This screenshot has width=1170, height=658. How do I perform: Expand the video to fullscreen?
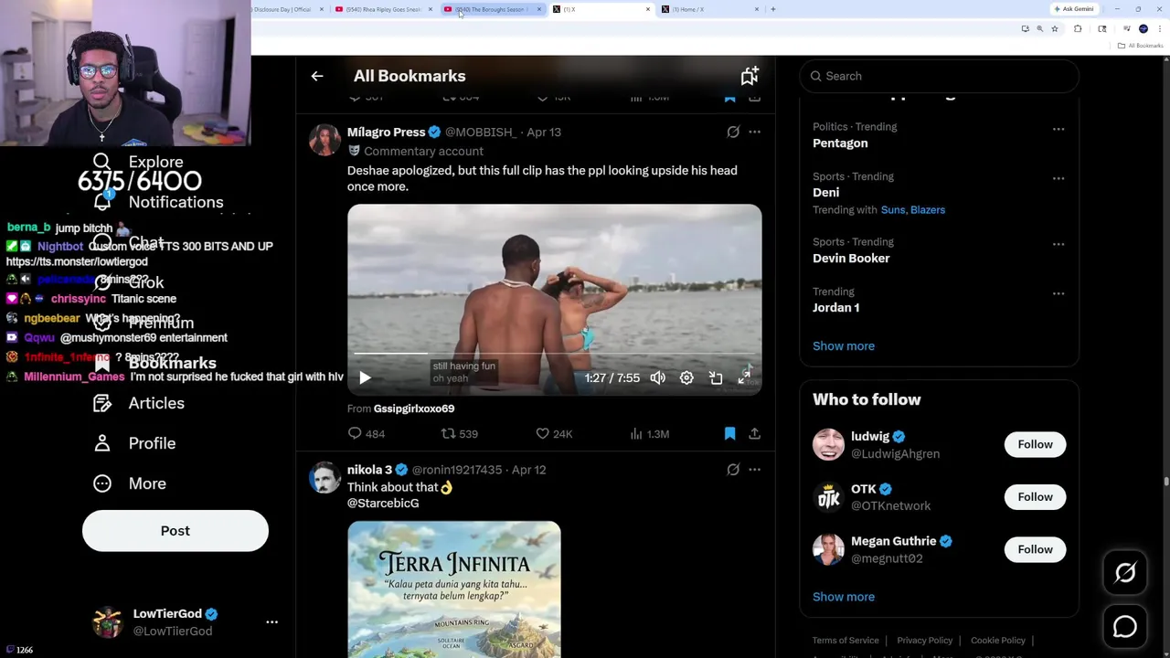745,377
